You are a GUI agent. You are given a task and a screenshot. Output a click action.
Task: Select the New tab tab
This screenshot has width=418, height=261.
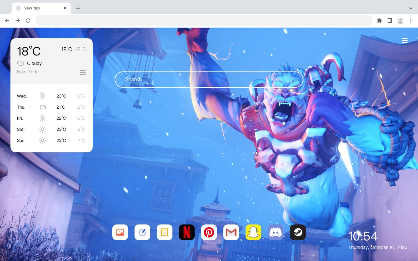click(x=41, y=8)
